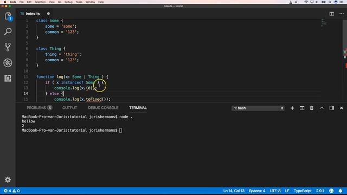Viewport: 347px width, 195px height.
Task: Change 'TypeScript' language mode
Action: tap(303, 191)
